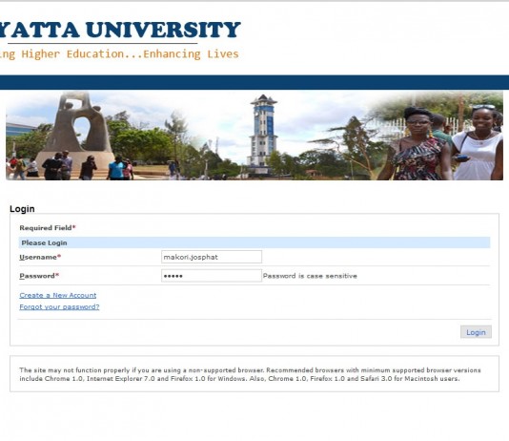Follow the Forgot your password? link
Viewport: 509px width, 441px height.
point(59,306)
